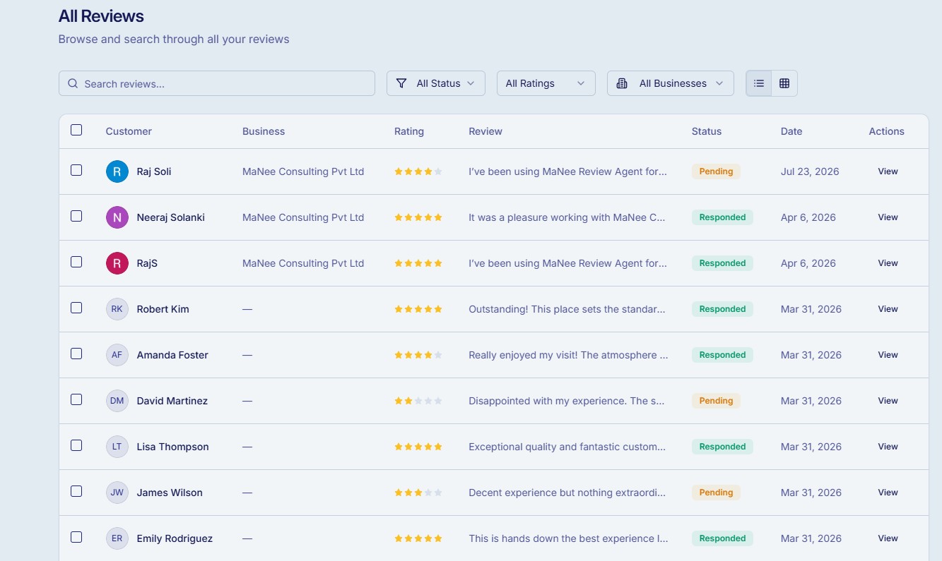Click the review starting "It was a pleasure"

tap(567, 217)
